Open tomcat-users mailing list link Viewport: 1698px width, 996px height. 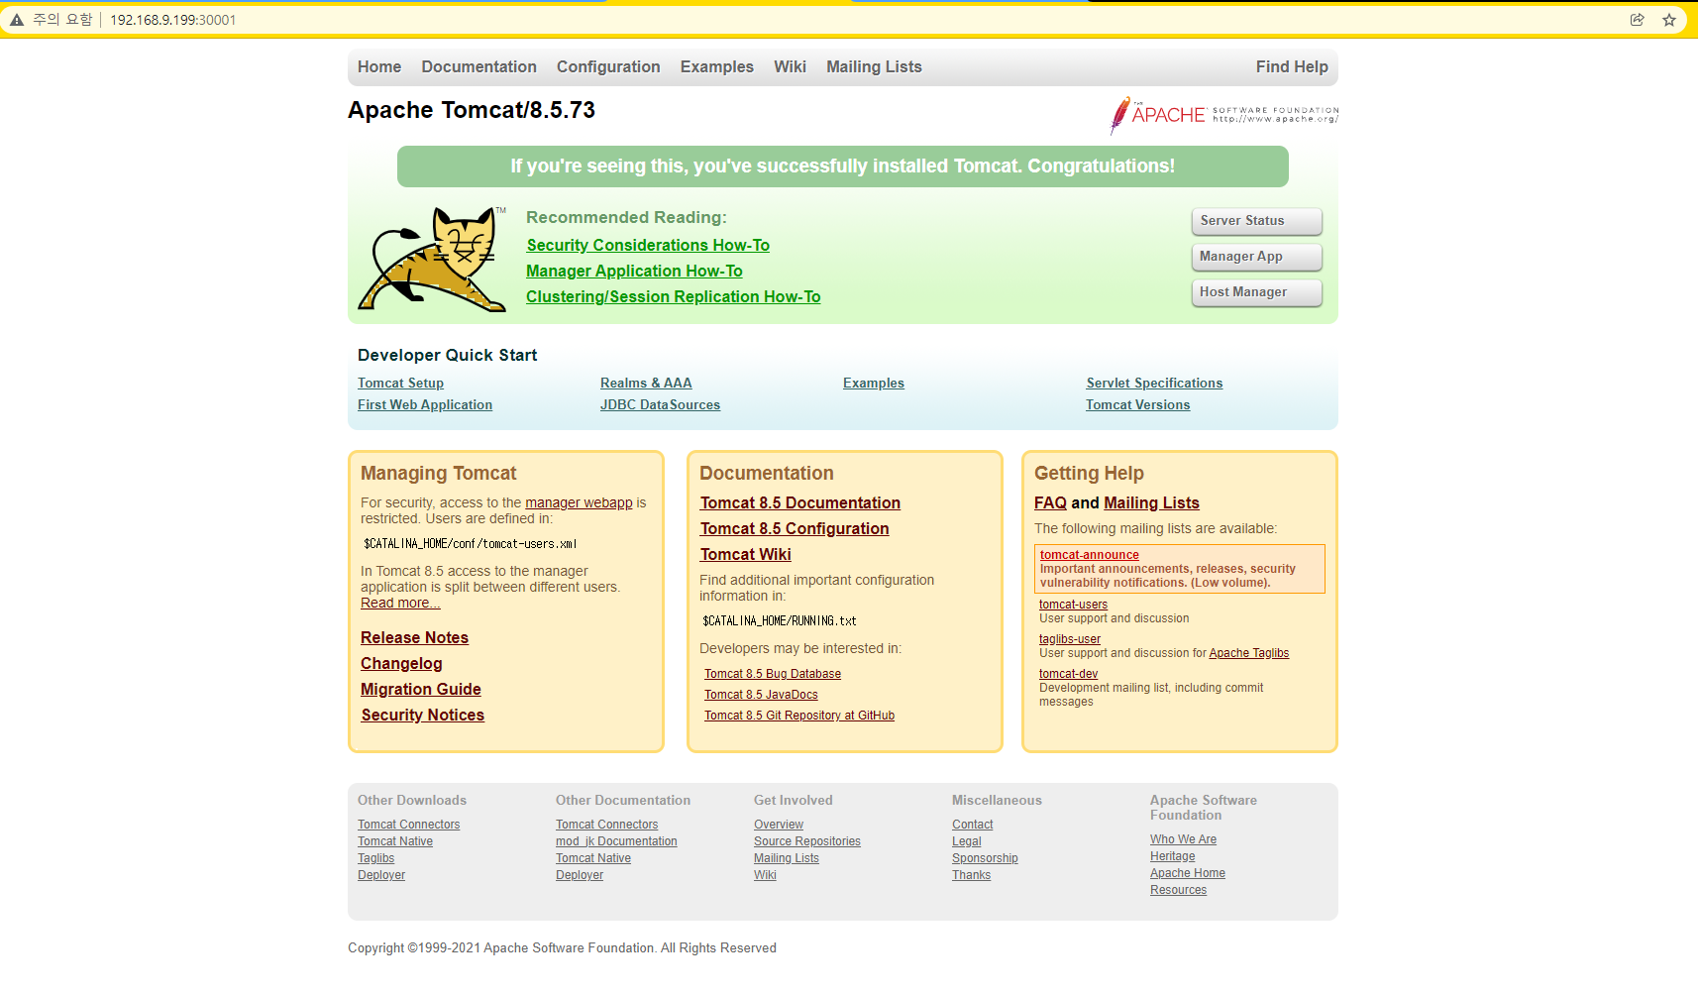(x=1073, y=605)
